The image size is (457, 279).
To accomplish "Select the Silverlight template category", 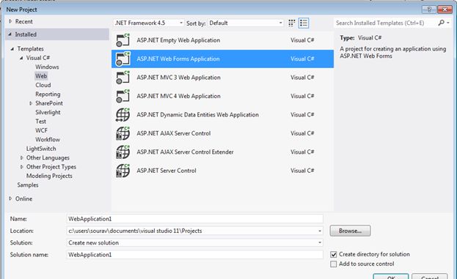I will [x=48, y=112].
